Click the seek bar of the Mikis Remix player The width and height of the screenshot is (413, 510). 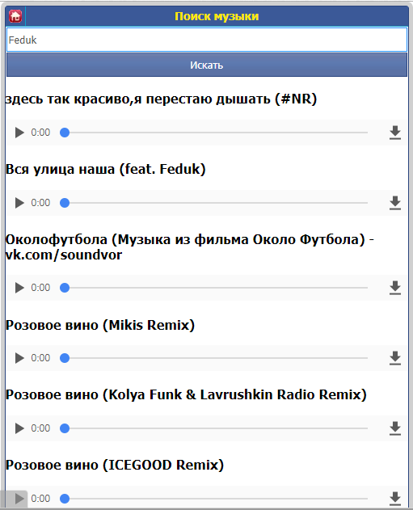pos(214,358)
